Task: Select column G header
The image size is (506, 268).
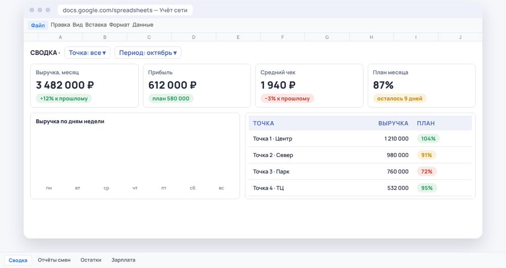Action: (x=327, y=37)
